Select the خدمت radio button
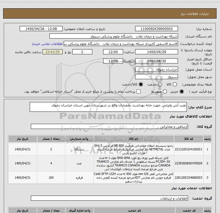Image resolution: width=220 pixels, height=213 pixels. click(x=160, y=84)
